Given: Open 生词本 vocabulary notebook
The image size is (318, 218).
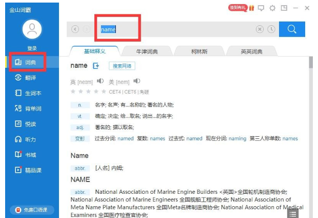Looking at the screenshot, I should pyautogui.click(x=30, y=93).
